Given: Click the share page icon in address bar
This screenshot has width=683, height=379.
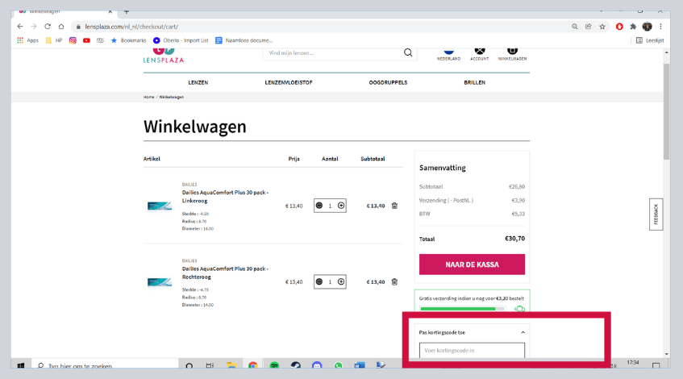Looking at the screenshot, I should coord(589,27).
